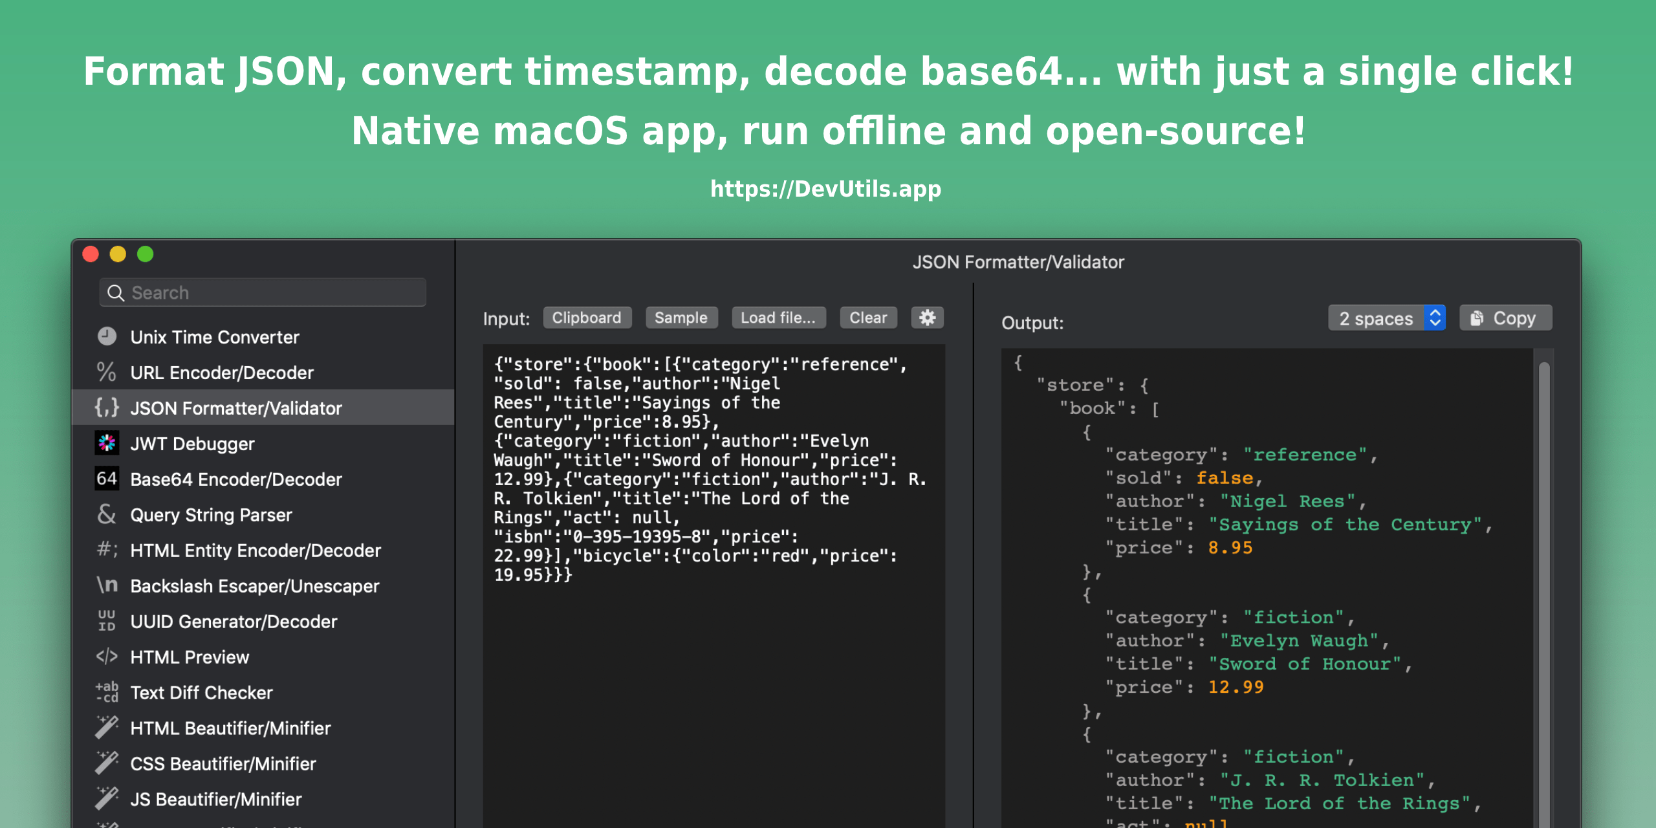Open the Load file dialog

[781, 316]
